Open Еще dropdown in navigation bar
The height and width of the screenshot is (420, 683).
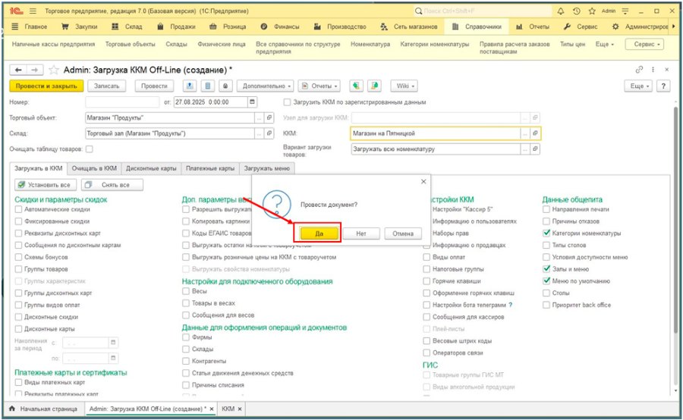(605, 45)
